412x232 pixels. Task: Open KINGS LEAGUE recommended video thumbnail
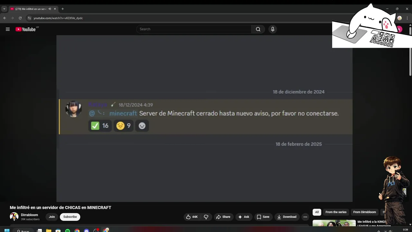pos(334,223)
